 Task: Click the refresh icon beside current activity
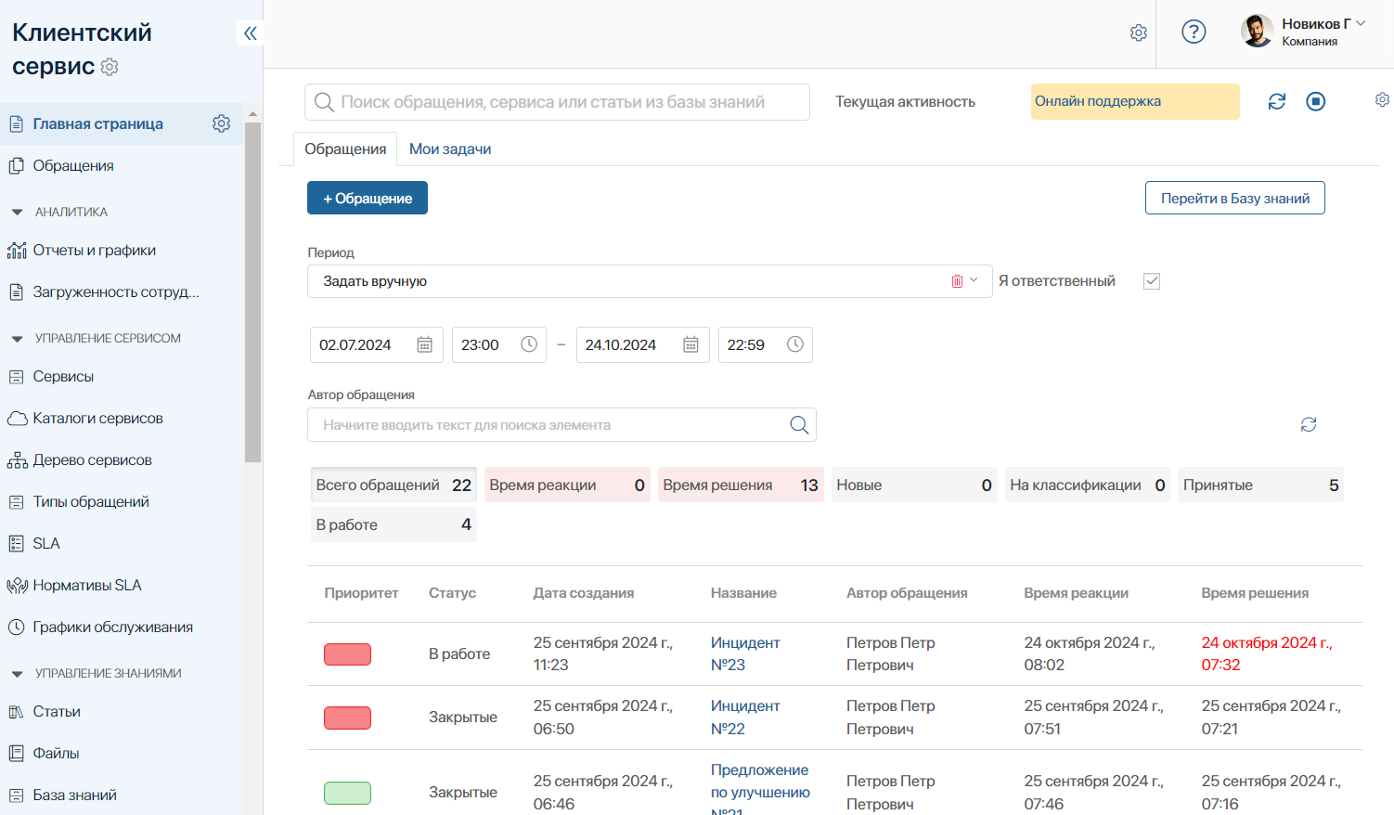click(1277, 102)
